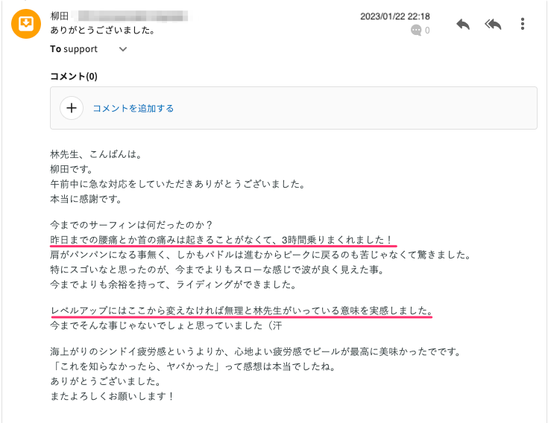This screenshot has width=548, height=423.
Task: Open the コメントを追加する link
Action: coord(133,109)
